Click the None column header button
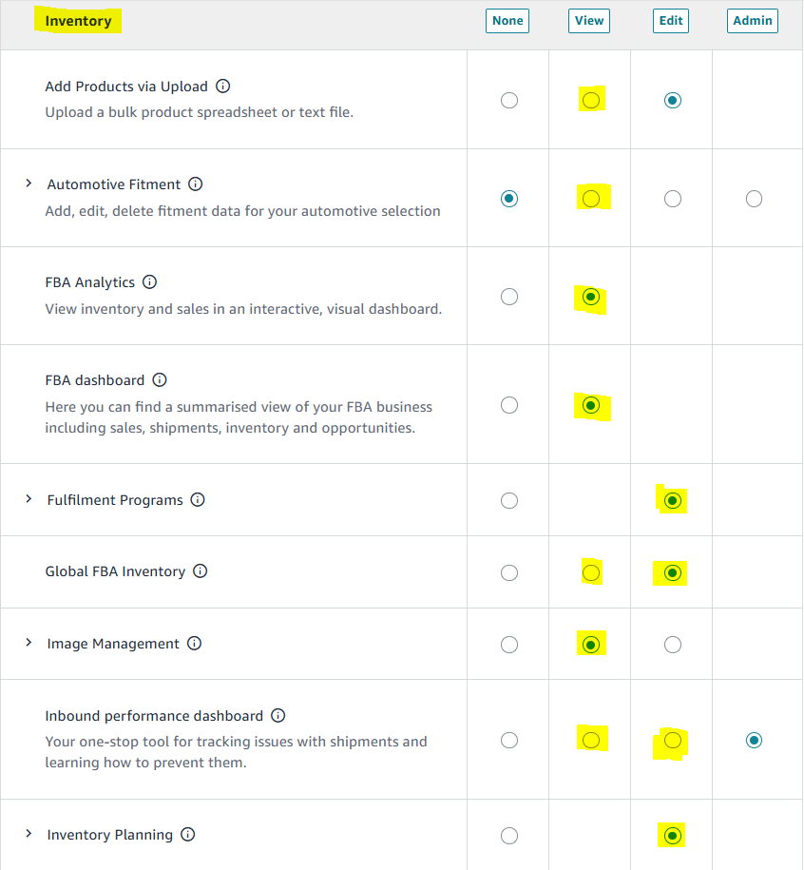The height and width of the screenshot is (870, 804). [508, 21]
